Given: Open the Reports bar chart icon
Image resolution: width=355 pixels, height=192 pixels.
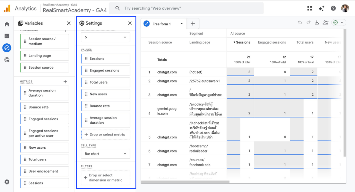Looking at the screenshot, I should point(7,36).
